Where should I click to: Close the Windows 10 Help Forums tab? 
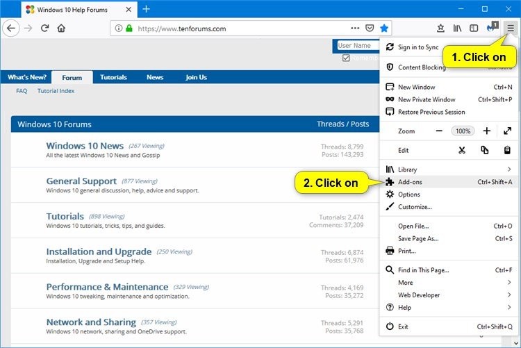[129, 10]
